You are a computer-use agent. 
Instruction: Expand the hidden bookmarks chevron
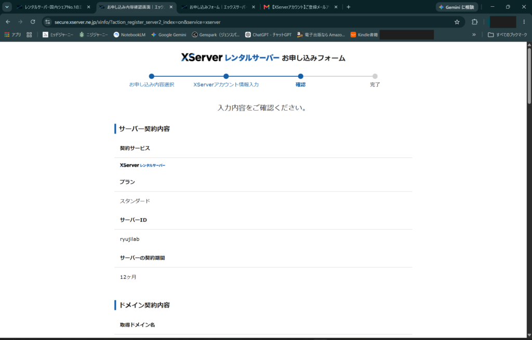click(474, 35)
